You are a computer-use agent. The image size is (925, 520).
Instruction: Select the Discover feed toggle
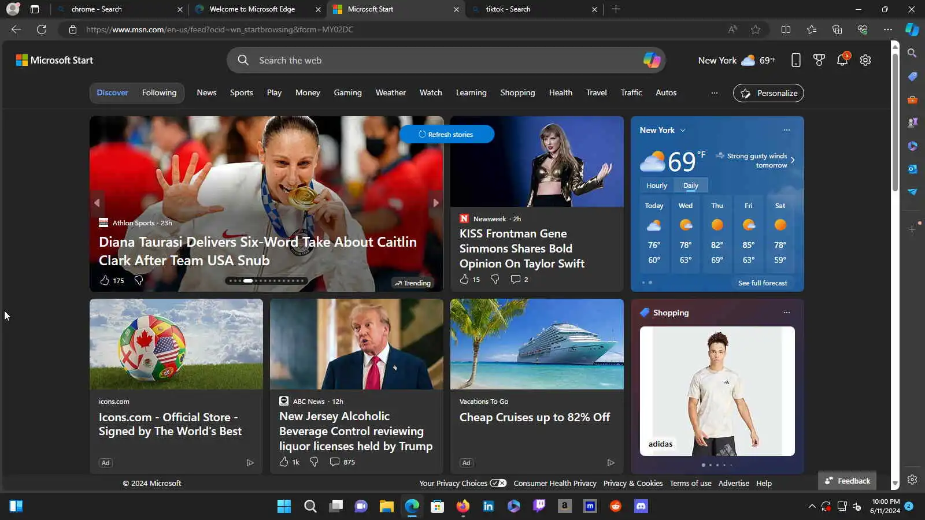tap(112, 92)
